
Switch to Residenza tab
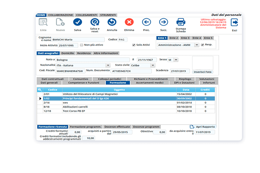click(x=84, y=53)
